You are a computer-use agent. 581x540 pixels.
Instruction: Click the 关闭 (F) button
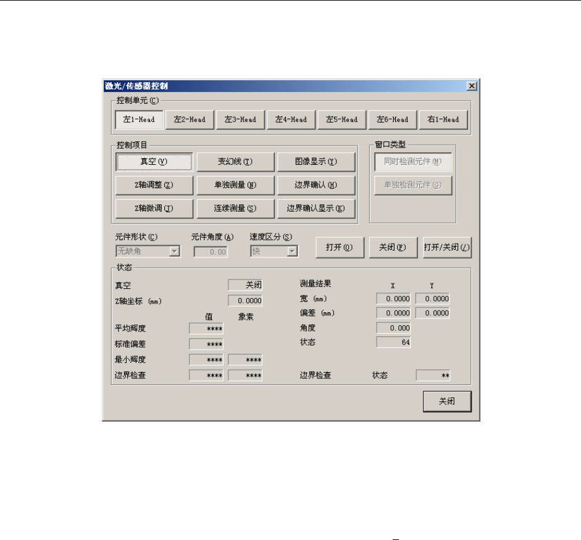pos(393,247)
